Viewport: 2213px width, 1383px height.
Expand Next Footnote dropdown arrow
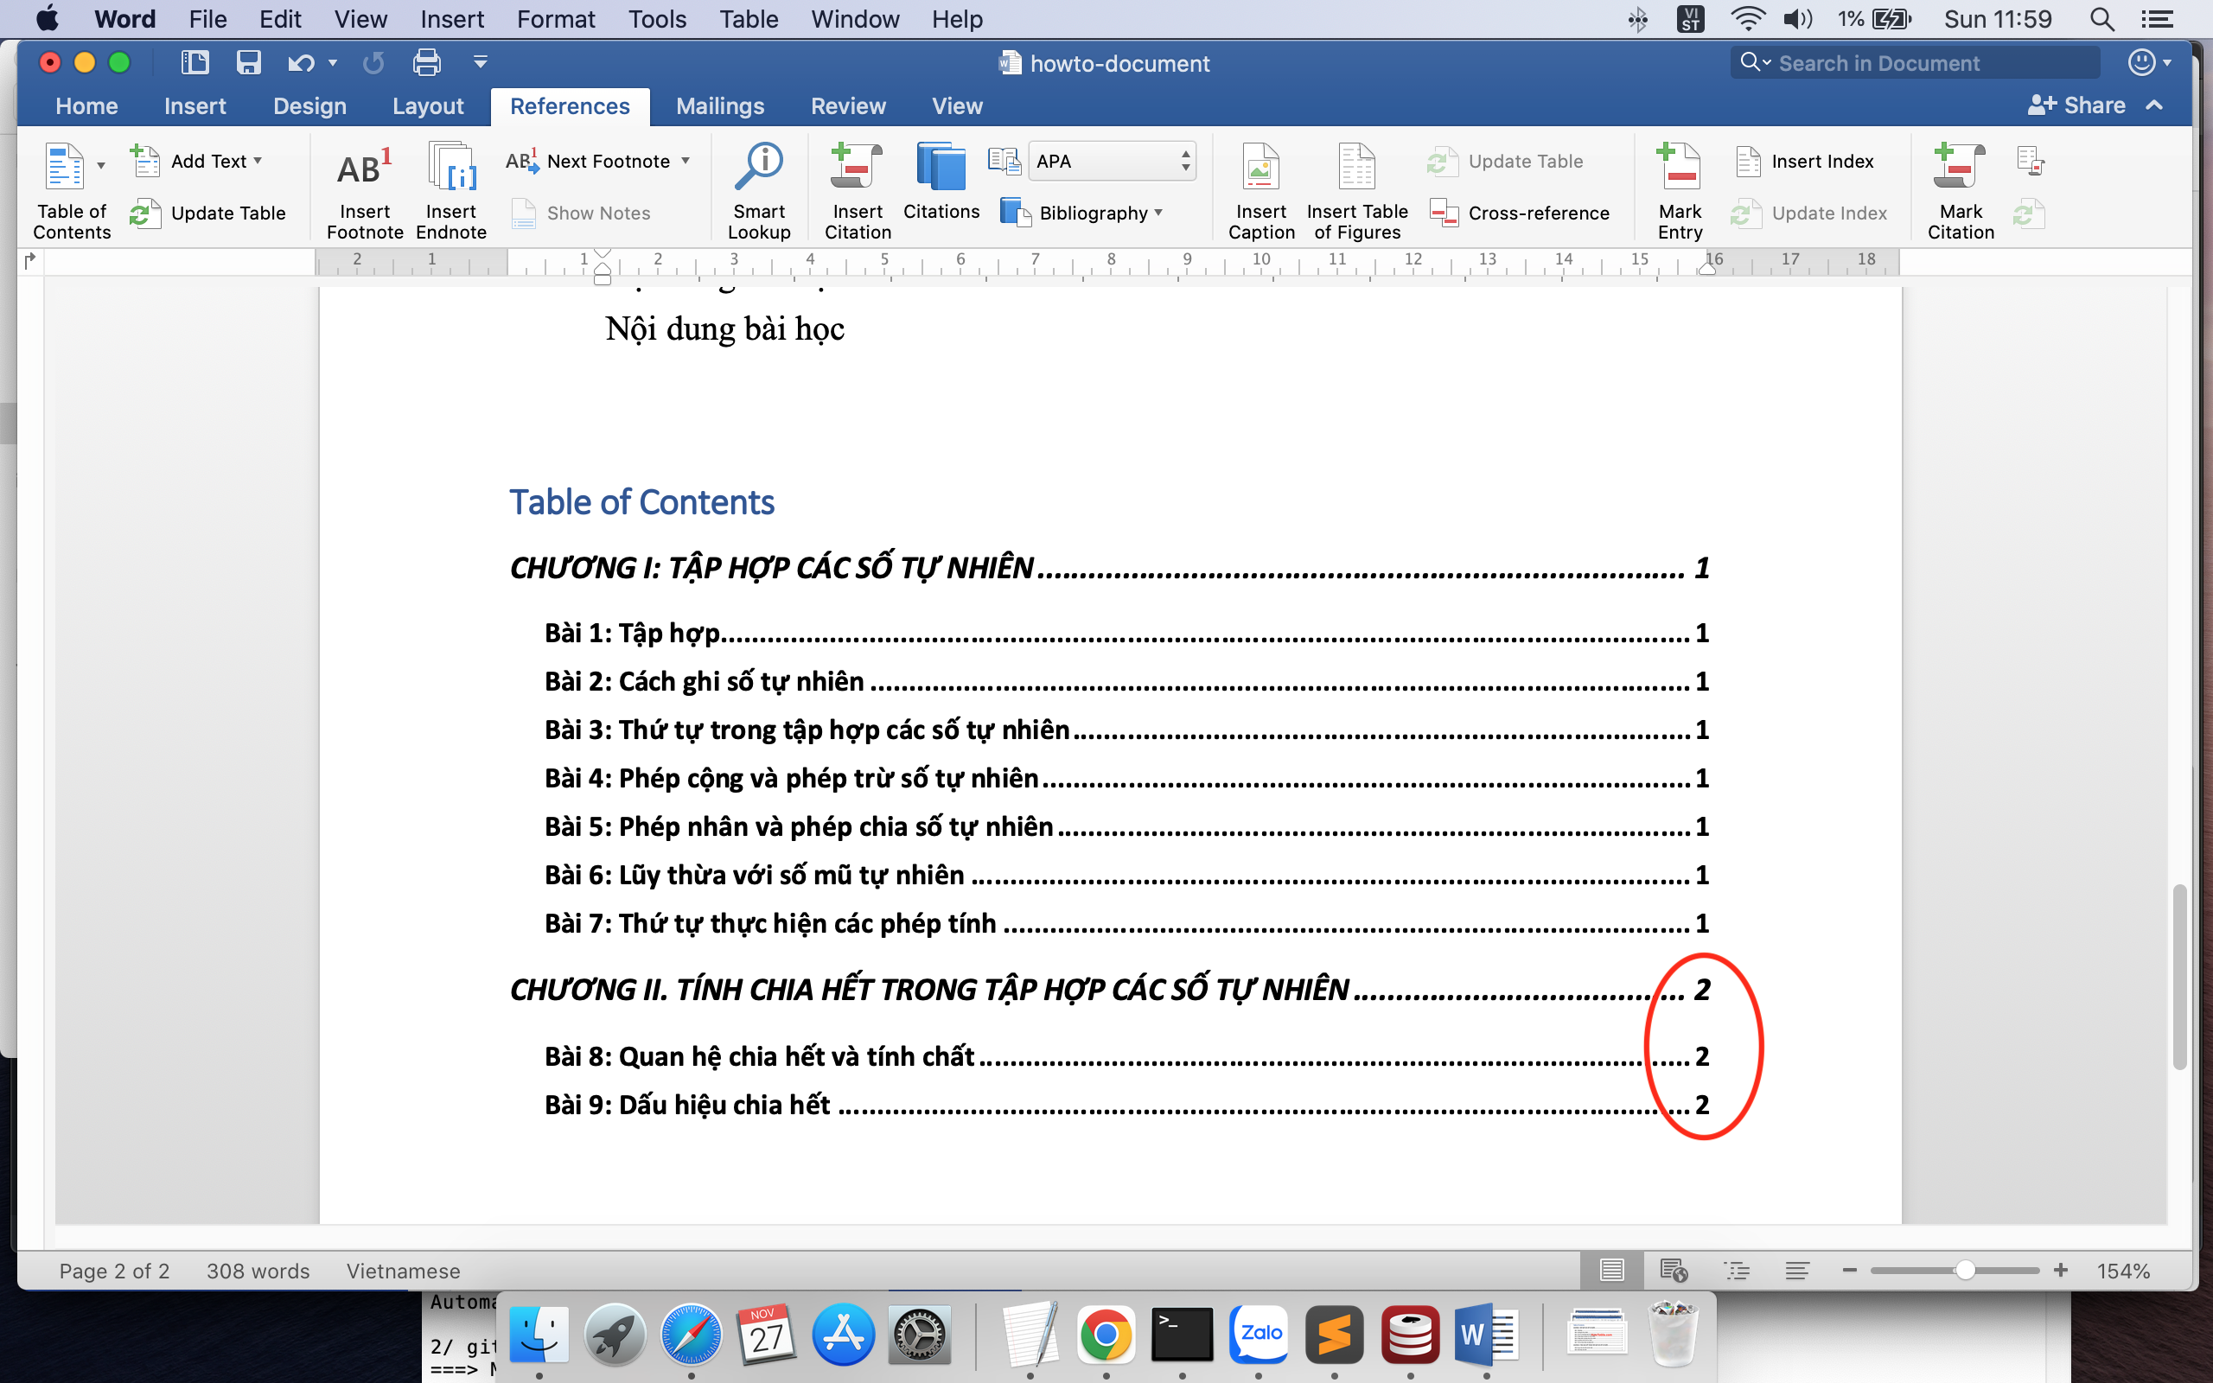[685, 160]
